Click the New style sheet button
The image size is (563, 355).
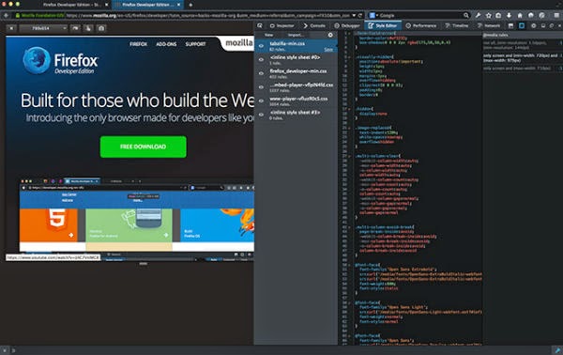tap(268, 35)
